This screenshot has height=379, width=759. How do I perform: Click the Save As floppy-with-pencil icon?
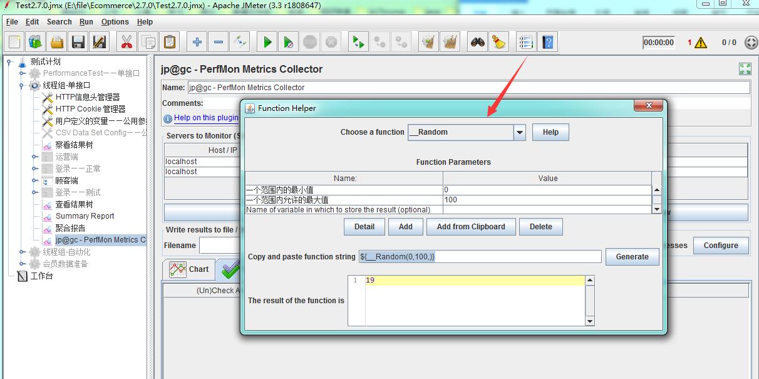click(x=99, y=42)
